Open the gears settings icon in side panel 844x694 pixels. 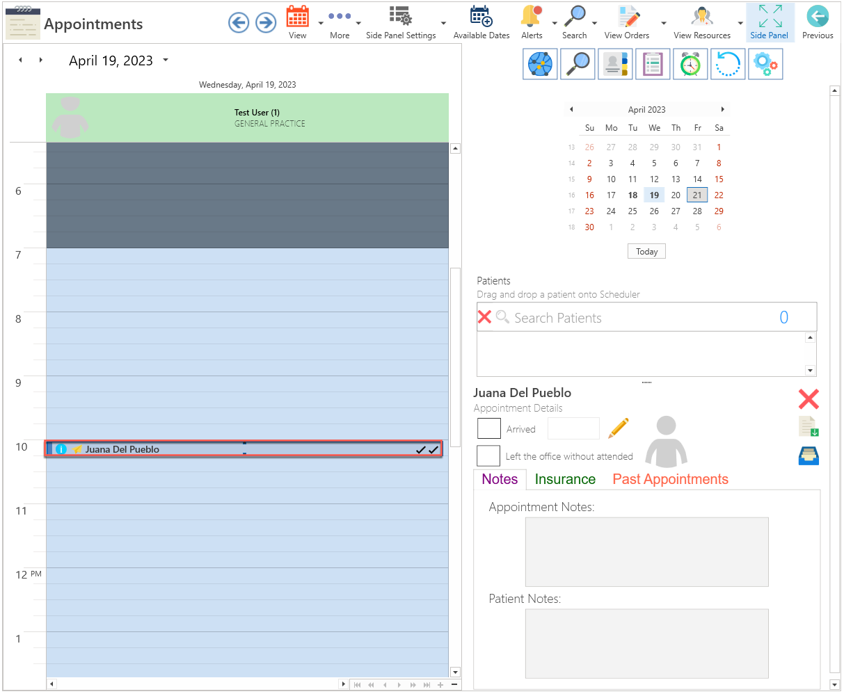[766, 64]
